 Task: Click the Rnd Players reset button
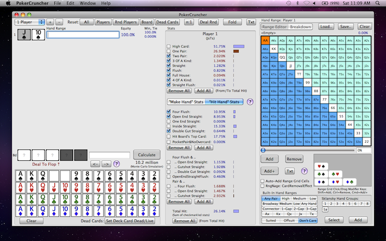click(125, 22)
